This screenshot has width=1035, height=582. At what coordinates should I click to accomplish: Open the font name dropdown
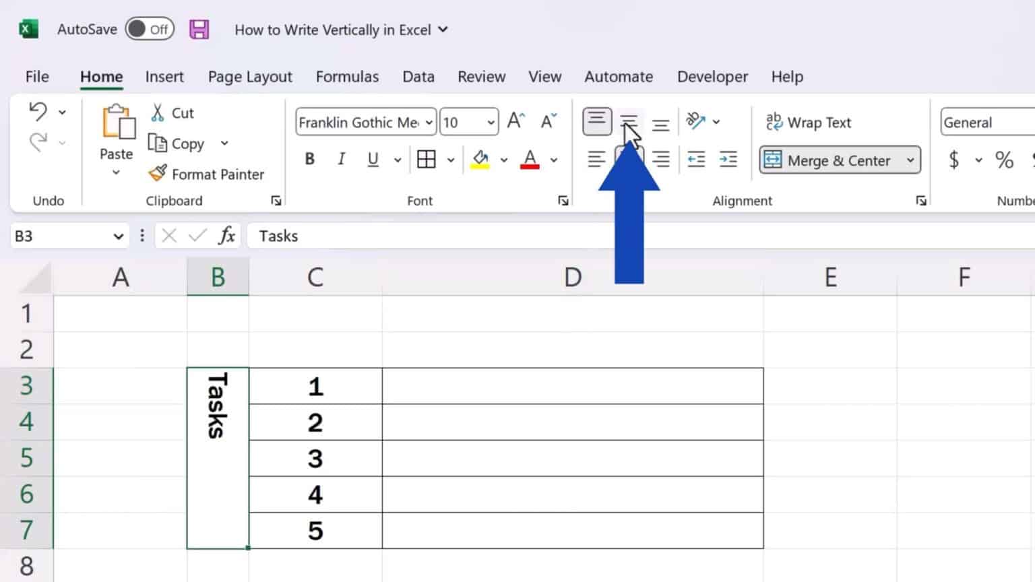pos(429,123)
